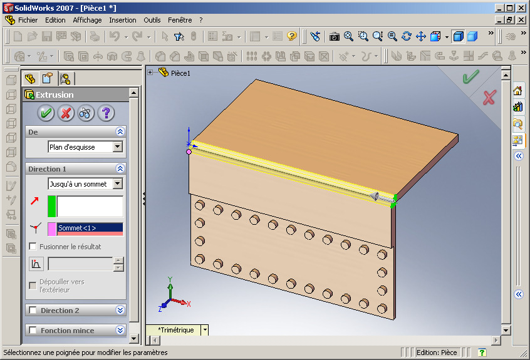Click the camera snapshot toolbar icon
The image size is (530, 360).
(x=335, y=36)
